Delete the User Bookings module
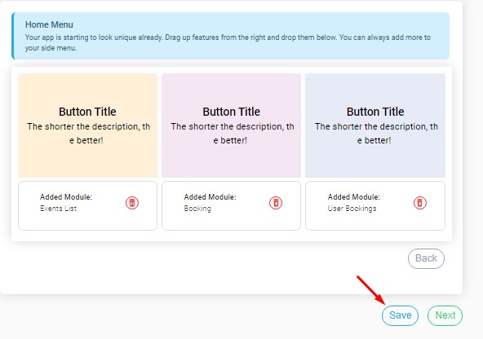 420,203
